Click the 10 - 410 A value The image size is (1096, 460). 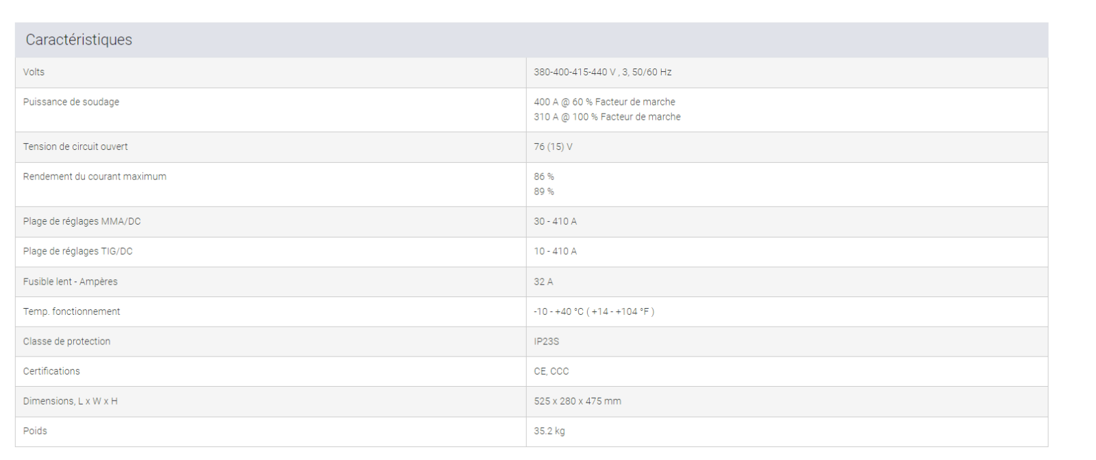[555, 251]
